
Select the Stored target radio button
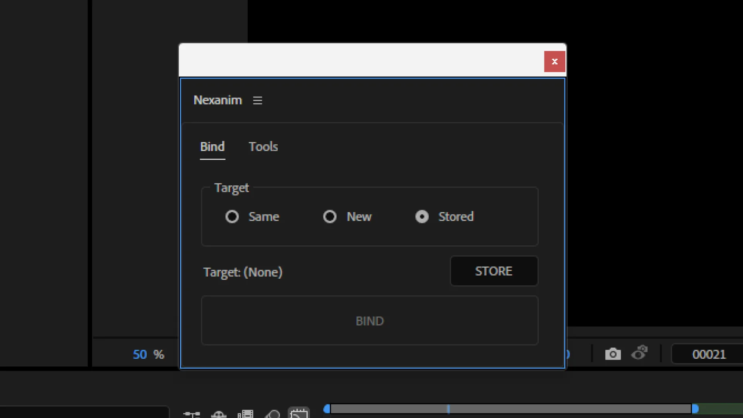[x=422, y=217]
